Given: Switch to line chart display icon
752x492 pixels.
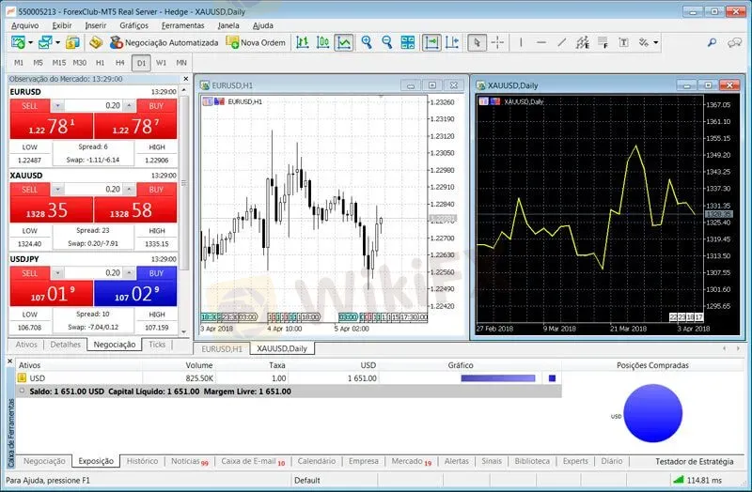Looking at the screenshot, I should tap(344, 42).
